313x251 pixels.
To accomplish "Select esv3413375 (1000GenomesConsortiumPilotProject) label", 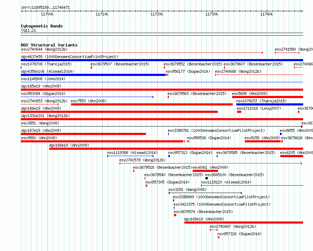I will tap(222, 204).
